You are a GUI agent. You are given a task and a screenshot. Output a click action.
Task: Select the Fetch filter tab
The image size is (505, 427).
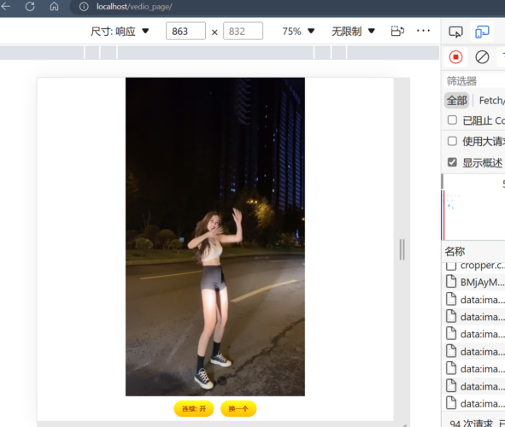(492, 101)
